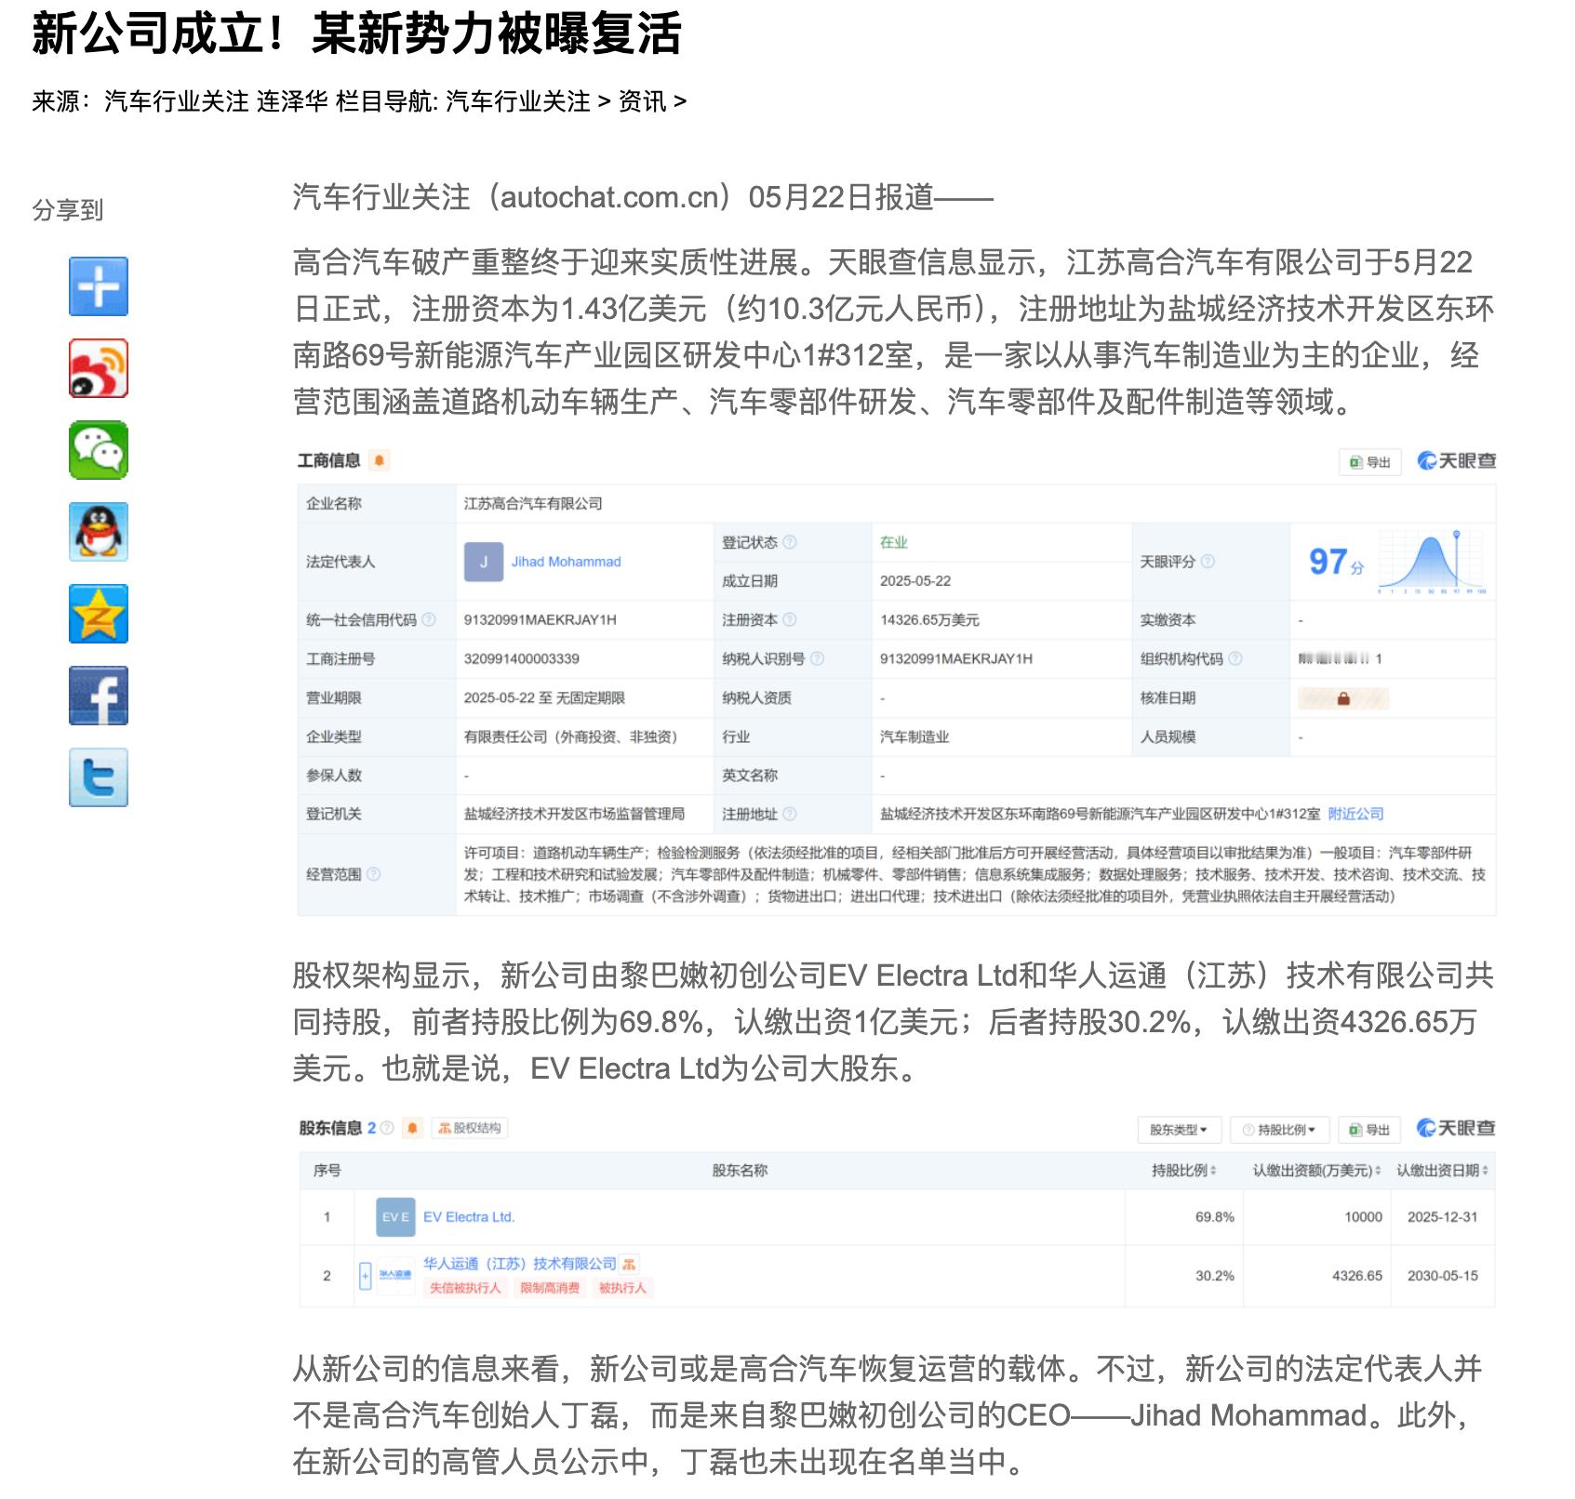Share article via WeChat icon
Image resolution: width=1575 pixels, height=1499 pixels.
99,450
